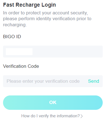This screenshot has height=122, width=106.
Task: Confirm login with the OK button
Action: point(53,103)
